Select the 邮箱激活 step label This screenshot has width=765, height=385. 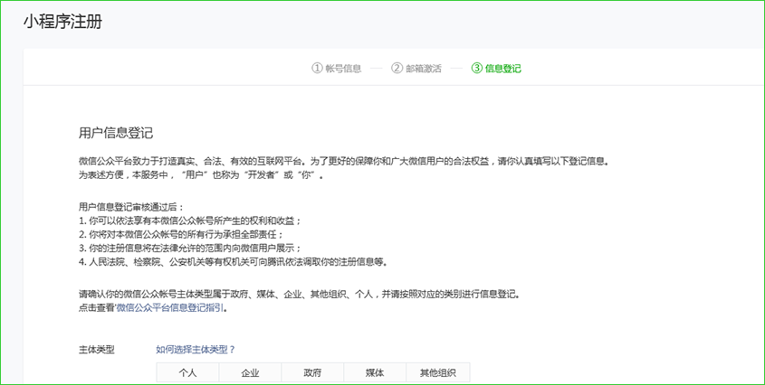click(423, 69)
